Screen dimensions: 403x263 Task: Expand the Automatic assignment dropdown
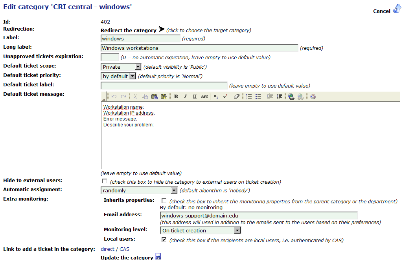pyautogui.click(x=139, y=191)
